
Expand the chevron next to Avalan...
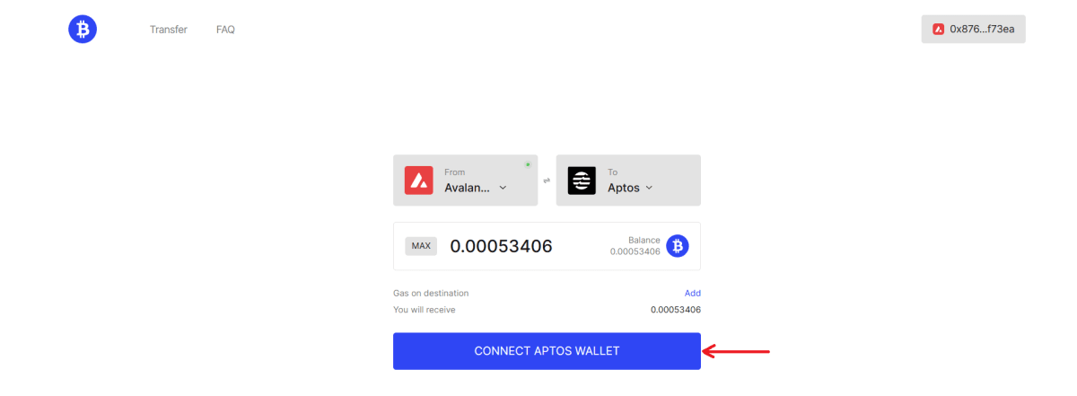coord(503,188)
